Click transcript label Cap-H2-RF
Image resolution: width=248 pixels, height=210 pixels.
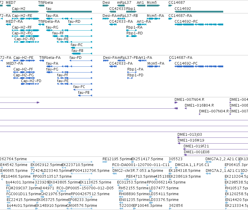tap(22, 27)
